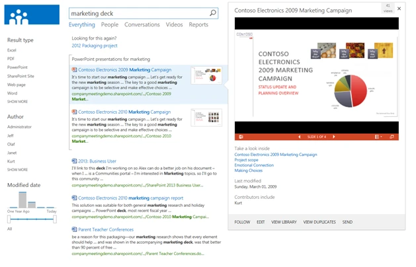Go to previous slide in preview
Image resolution: width=416 pixels, height=267 pixels.
(x=299, y=136)
